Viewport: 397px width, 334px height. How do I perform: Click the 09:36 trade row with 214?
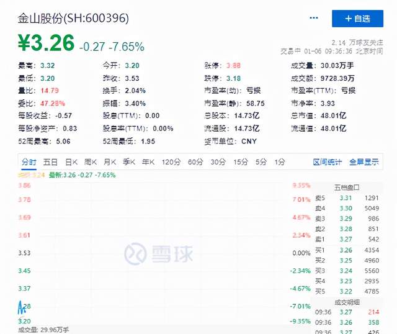(x=347, y=312)
